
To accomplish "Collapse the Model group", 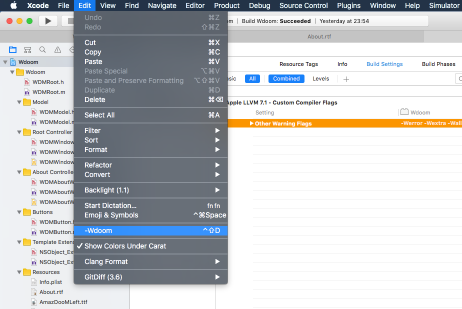I will click(x=19, y=102).
